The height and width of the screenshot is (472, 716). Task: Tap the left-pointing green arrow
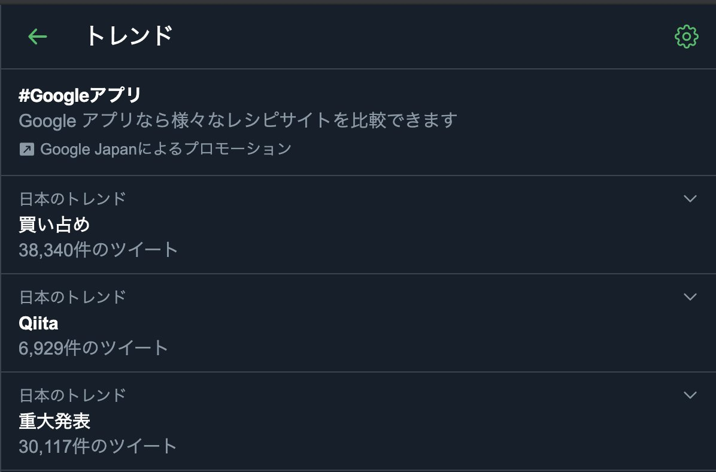click(37, 36)
